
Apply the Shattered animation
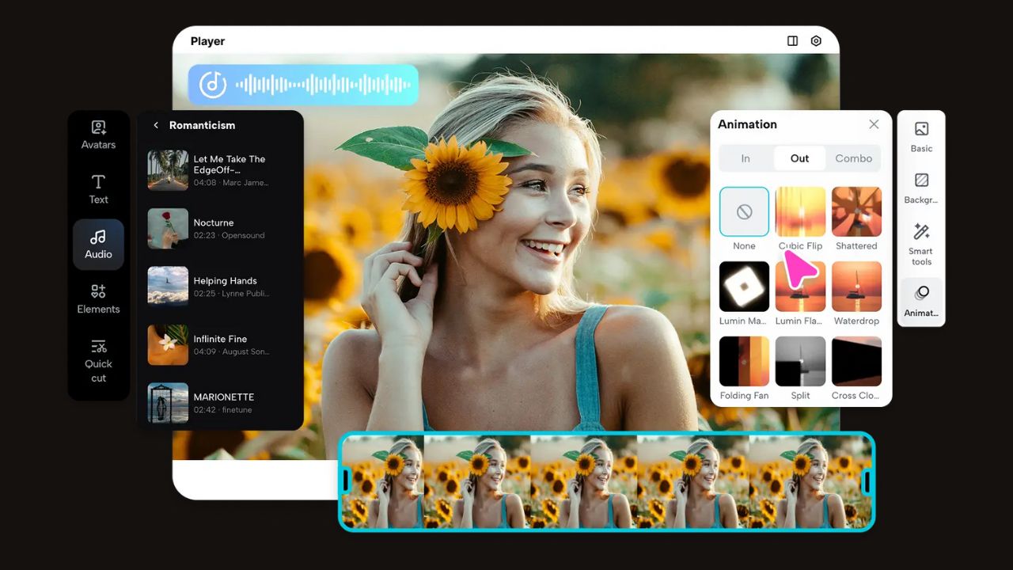856,211
